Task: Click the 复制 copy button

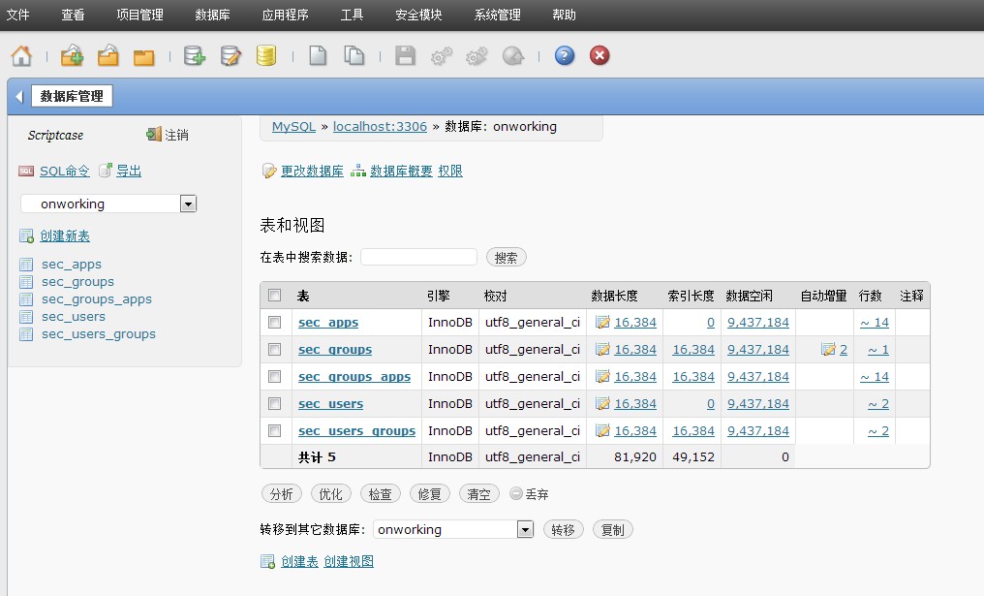Action: [x=612, y=530]
